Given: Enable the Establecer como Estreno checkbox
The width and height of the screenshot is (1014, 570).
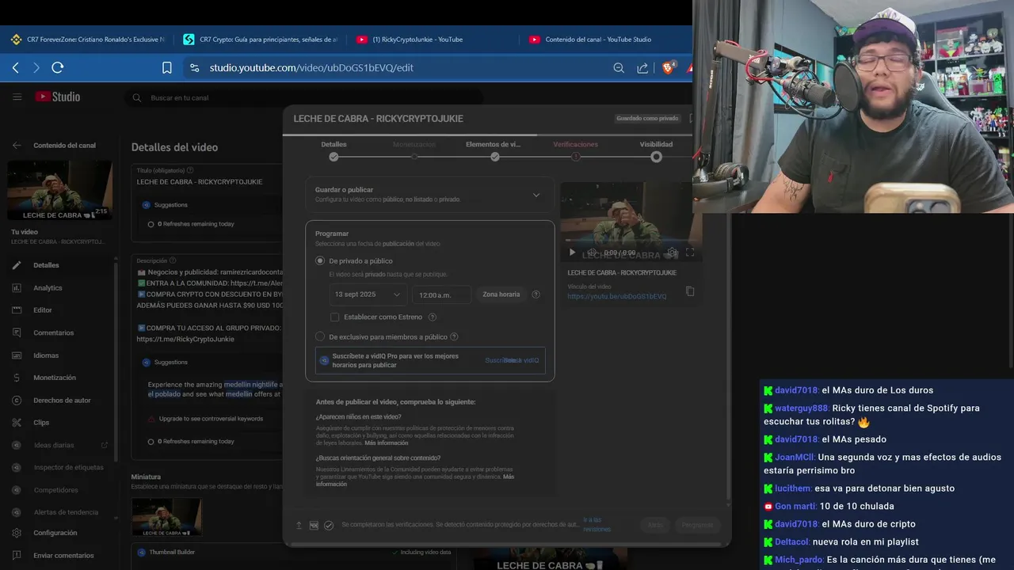Looking at the screenshot, I should click(x=335, y=317).
